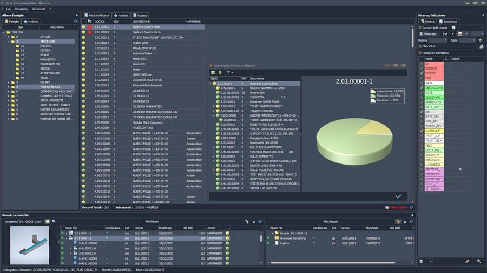Image resolution: width=487 pixels, height=273 pixels.
Task: Click the yellow MATERIALE field swatch
Action: [434, 131]
